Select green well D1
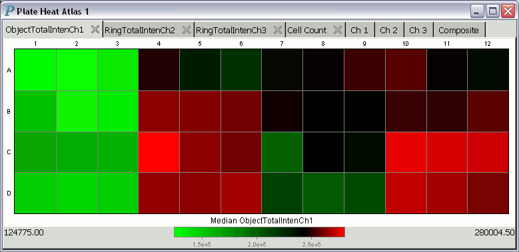This screenshot has height=252, width=519. 35,193
